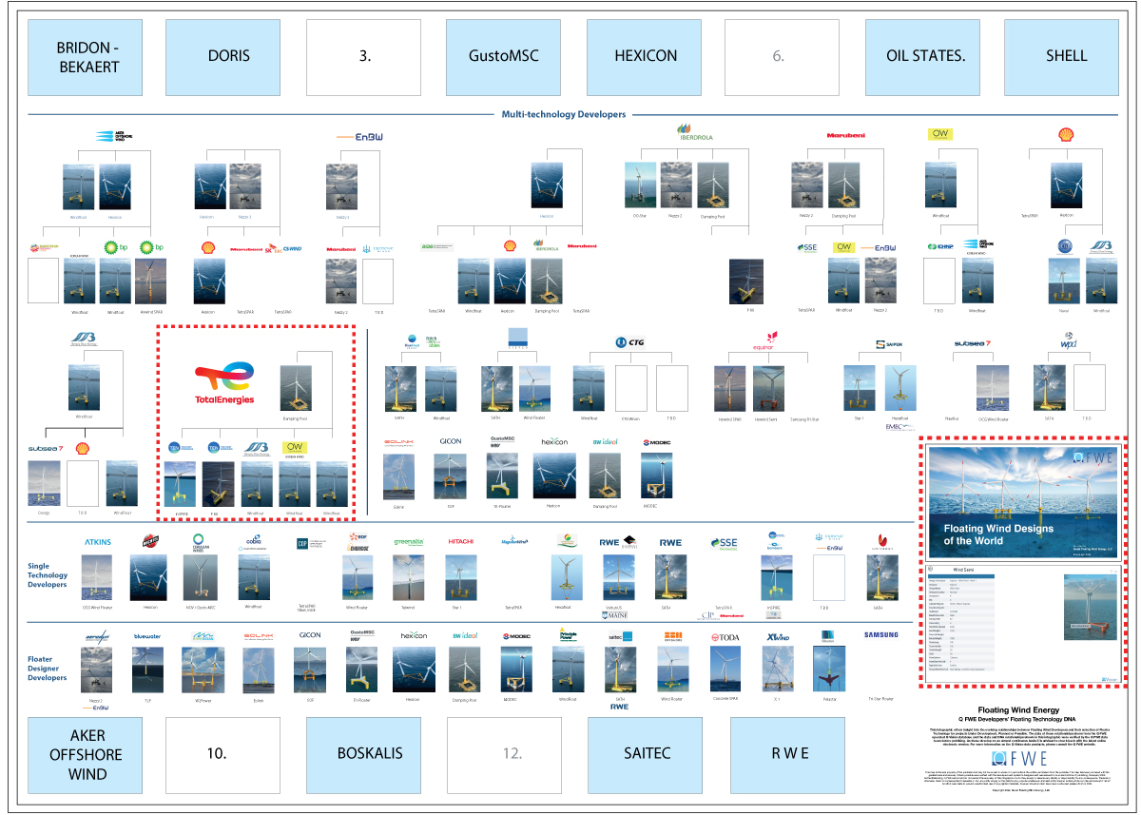
Task: Select the W2Power label
Action: tap(202, 699)
